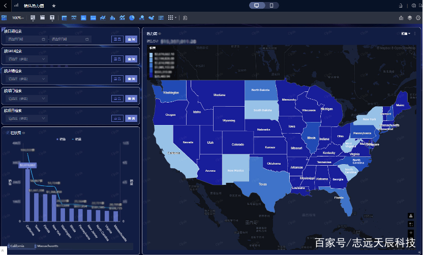The image size is (423, 255).
Task: Go back using the top-left arrow
Action: (x=5, y=6)
